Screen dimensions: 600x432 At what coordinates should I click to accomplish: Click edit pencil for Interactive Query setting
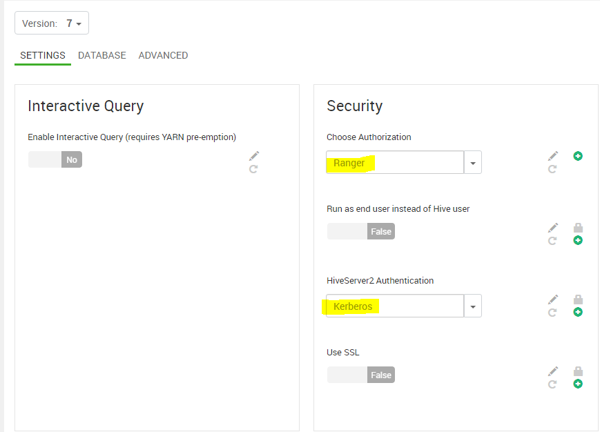pos(254,156)
